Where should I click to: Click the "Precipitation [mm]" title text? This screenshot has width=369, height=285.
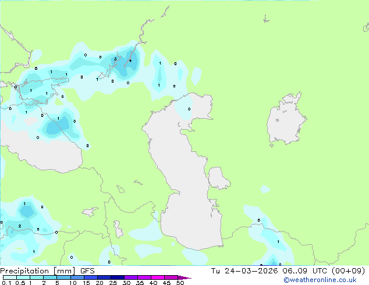click(x=38, y=271)
